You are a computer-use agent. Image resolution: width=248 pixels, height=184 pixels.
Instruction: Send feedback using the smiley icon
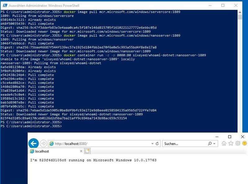[x=244, y=143]
